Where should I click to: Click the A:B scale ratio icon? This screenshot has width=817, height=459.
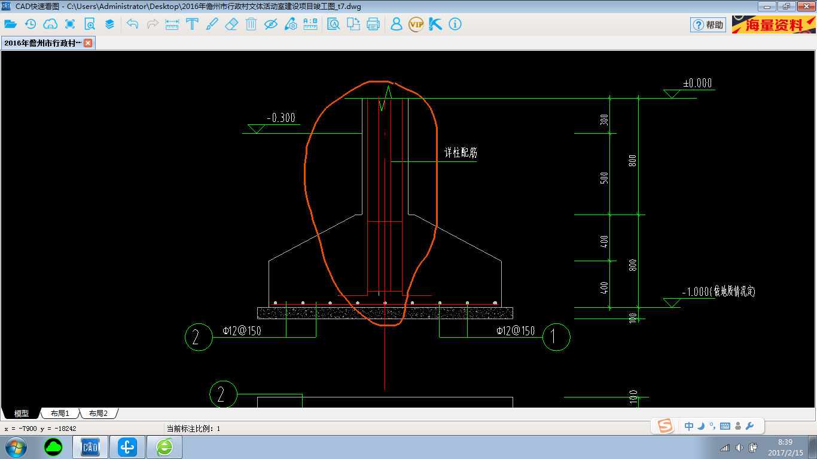pos(310,25)
